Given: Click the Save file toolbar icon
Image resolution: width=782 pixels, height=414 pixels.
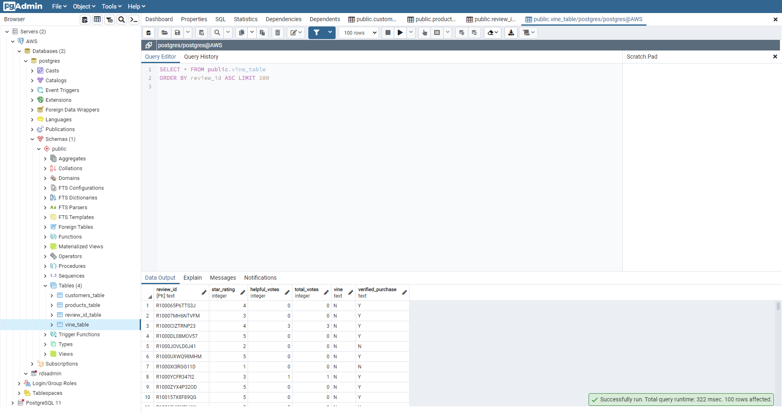Looking at the screenshot, I should coord(177,33).
